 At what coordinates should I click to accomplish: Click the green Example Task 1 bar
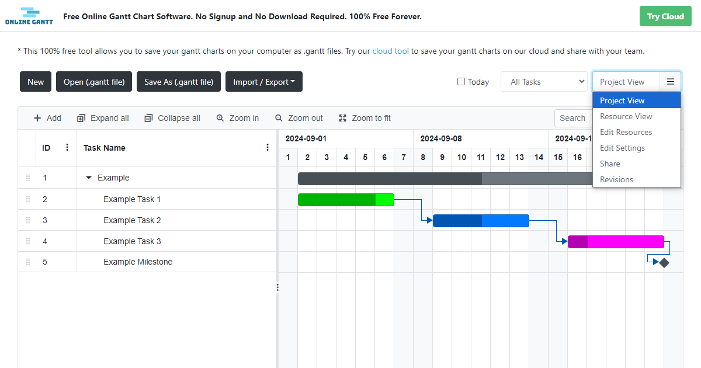[x=346, y=200]
